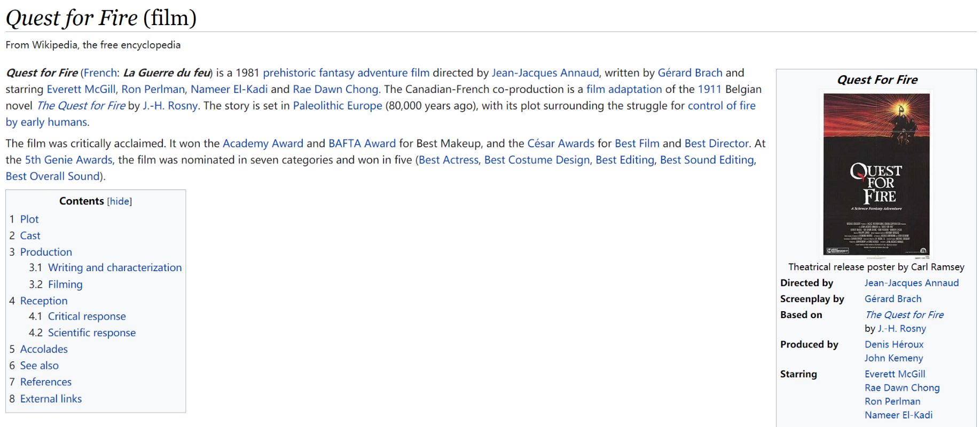Open the Best Actress link

tap(449, 160)
